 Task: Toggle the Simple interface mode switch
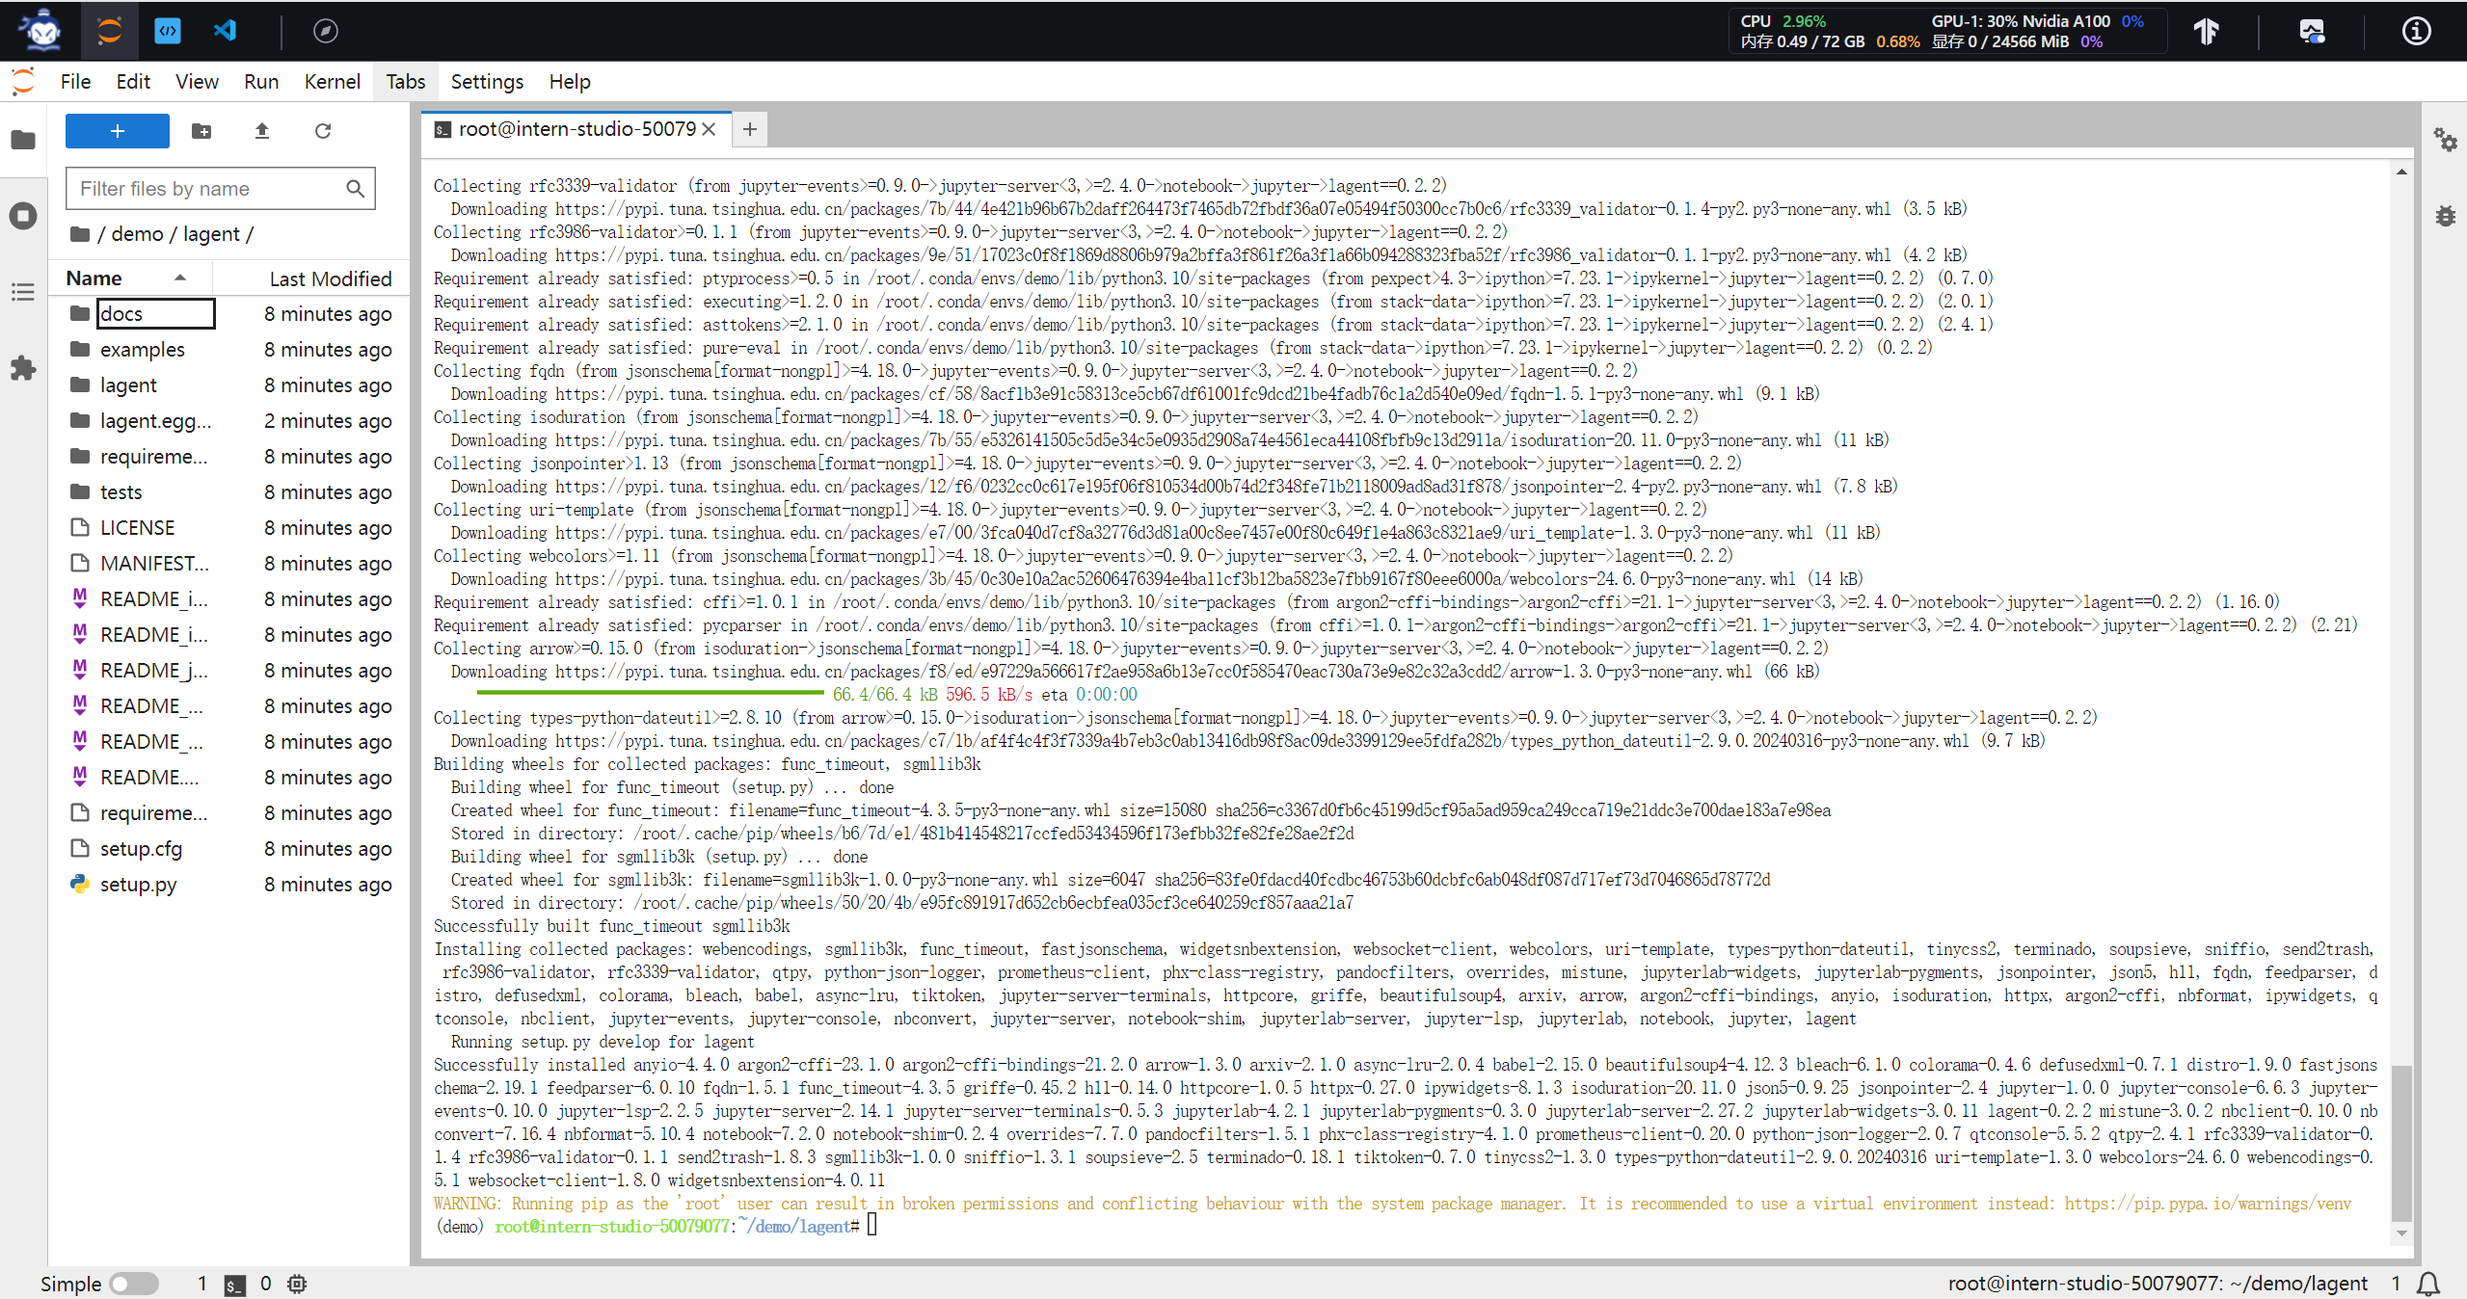[x=133, y=1284]
